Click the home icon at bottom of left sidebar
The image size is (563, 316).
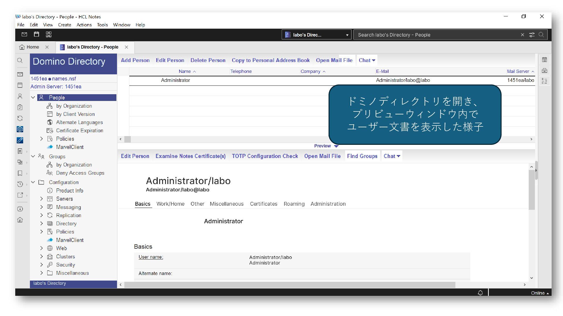click(20, 220)
